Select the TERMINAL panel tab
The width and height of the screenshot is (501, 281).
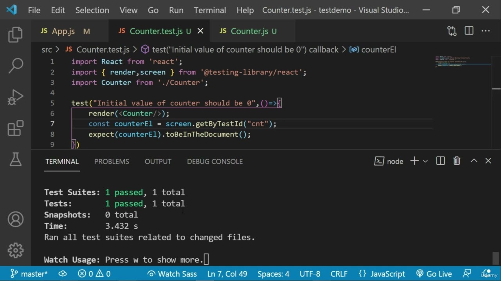point(62,161)
